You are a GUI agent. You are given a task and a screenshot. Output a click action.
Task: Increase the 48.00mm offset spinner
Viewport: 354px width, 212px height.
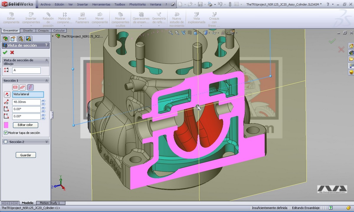[43, 101]
